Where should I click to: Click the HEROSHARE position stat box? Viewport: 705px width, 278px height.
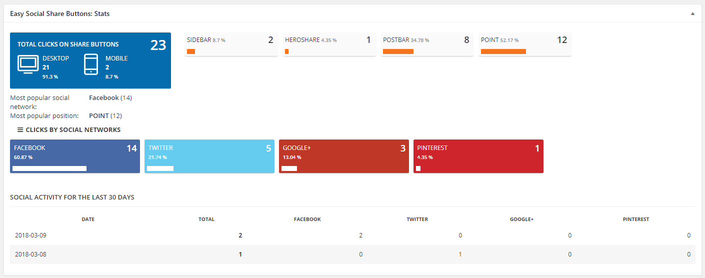coord(329,44)
